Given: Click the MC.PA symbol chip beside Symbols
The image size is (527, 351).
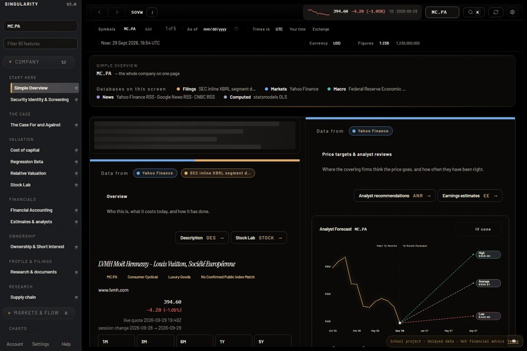Looking at the screenshot, I should [x=129, y=29].
